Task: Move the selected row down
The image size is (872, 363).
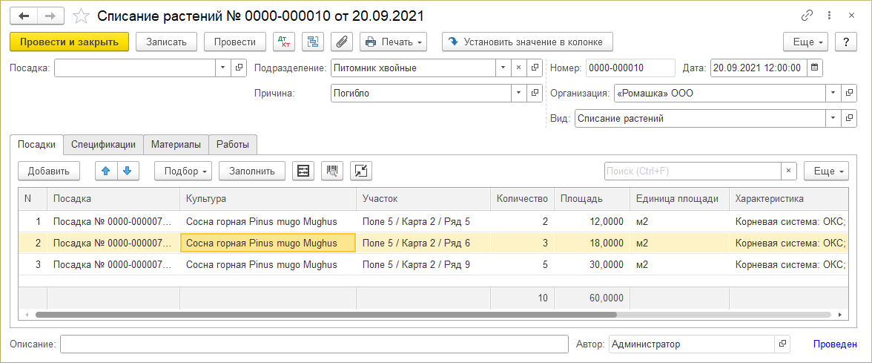Action: (128, 171)
